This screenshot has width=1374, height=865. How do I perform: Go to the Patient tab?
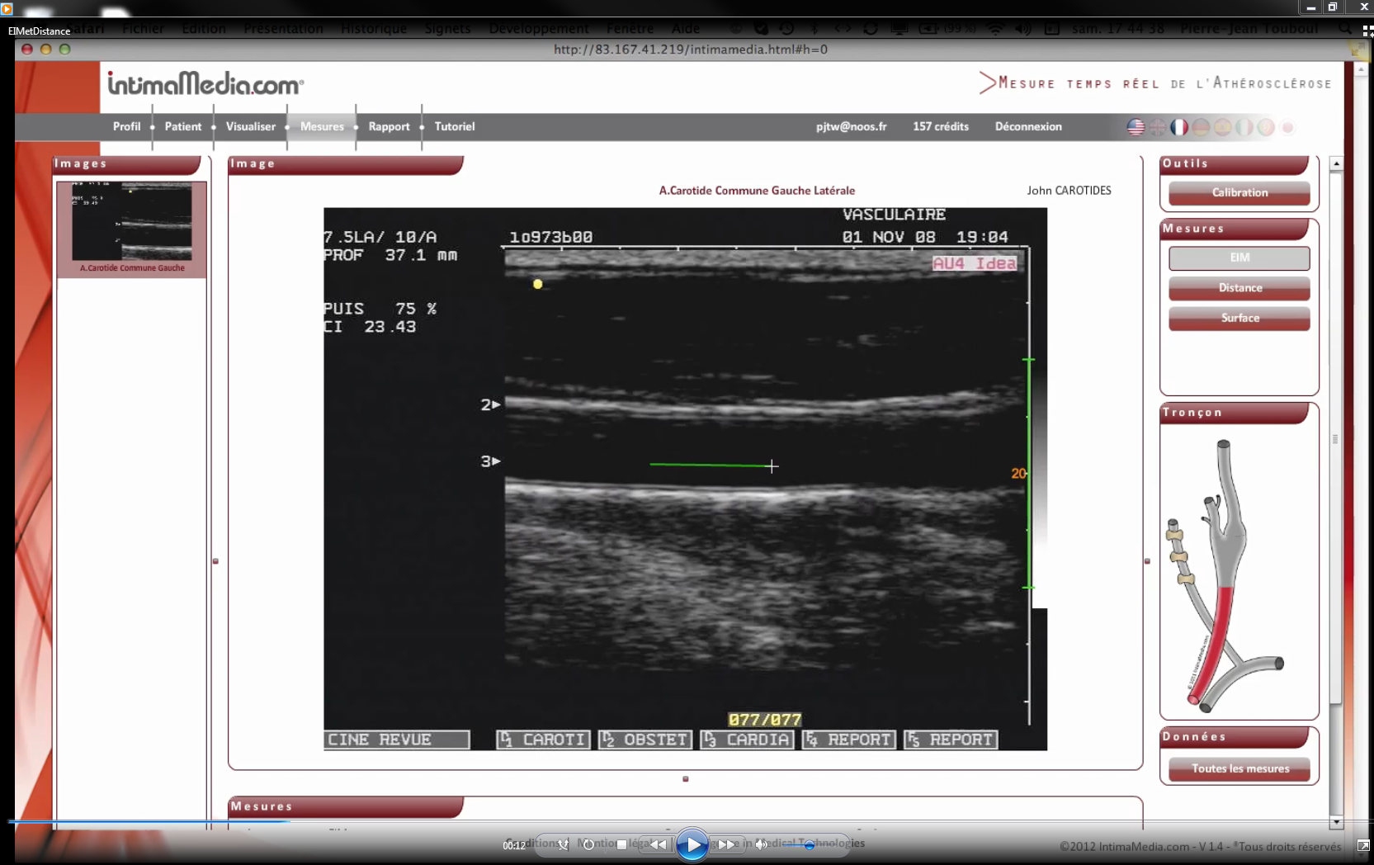(182, 126)
